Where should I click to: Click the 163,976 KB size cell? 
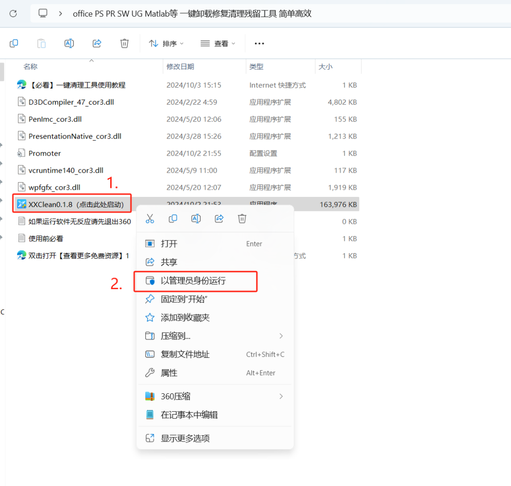(338, 204)
